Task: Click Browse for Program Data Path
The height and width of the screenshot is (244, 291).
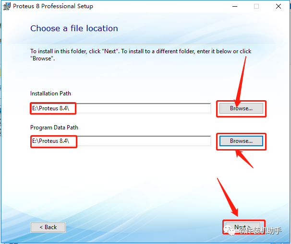Action: tap(241, 141)
